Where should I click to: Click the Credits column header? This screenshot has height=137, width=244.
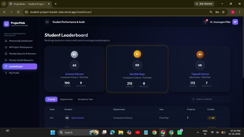[x=211, y=109]
